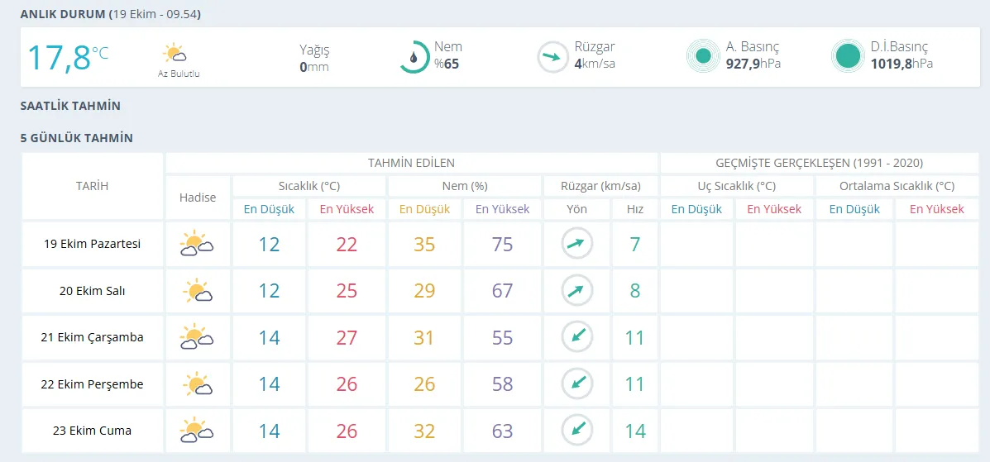Image resolution: width=990 pixels, height=462 pixels.
Task: Select the 19 Ekim Pazartesi row label
Action: pyautogui.click(x=92, y=244)
